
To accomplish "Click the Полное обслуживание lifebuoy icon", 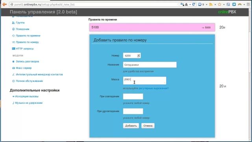I will (13, 81).
